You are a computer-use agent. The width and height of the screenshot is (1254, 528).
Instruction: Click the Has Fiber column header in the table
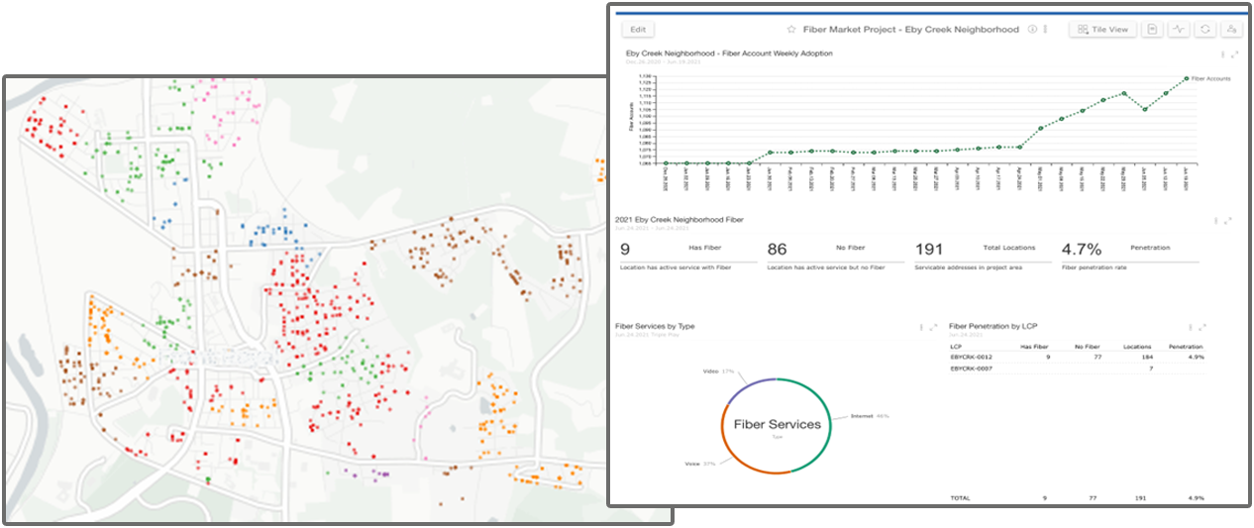tap(1035, 347)
